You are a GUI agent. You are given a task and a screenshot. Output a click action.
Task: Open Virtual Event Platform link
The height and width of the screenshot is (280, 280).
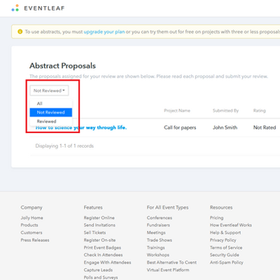click(168, 270)
